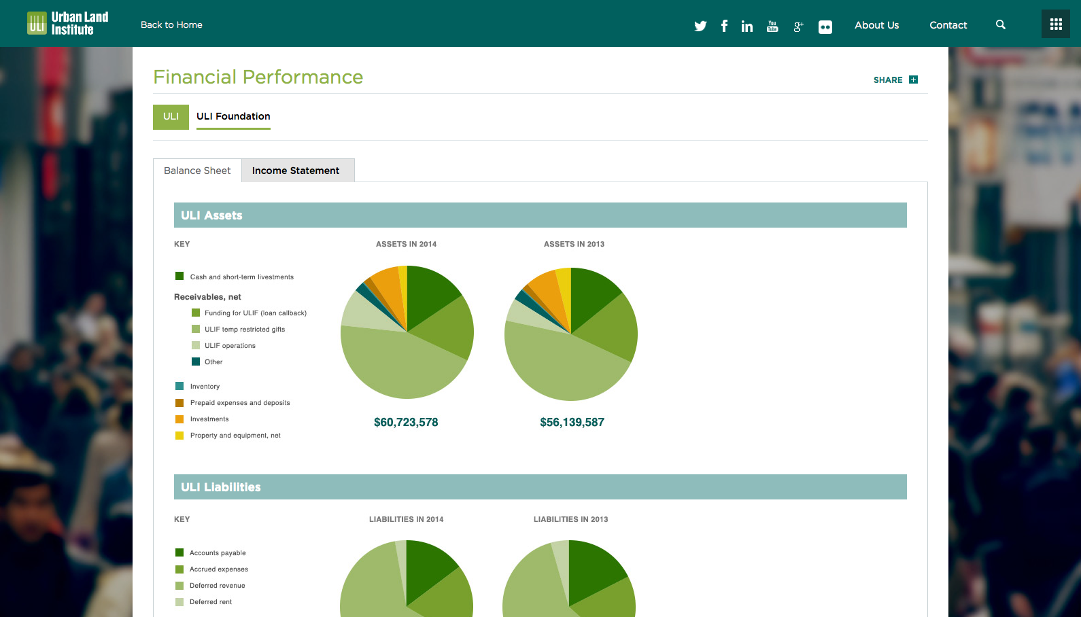Click the 'Receivables, net' legend heading
1081x617 pixels.
coord(207,297)
